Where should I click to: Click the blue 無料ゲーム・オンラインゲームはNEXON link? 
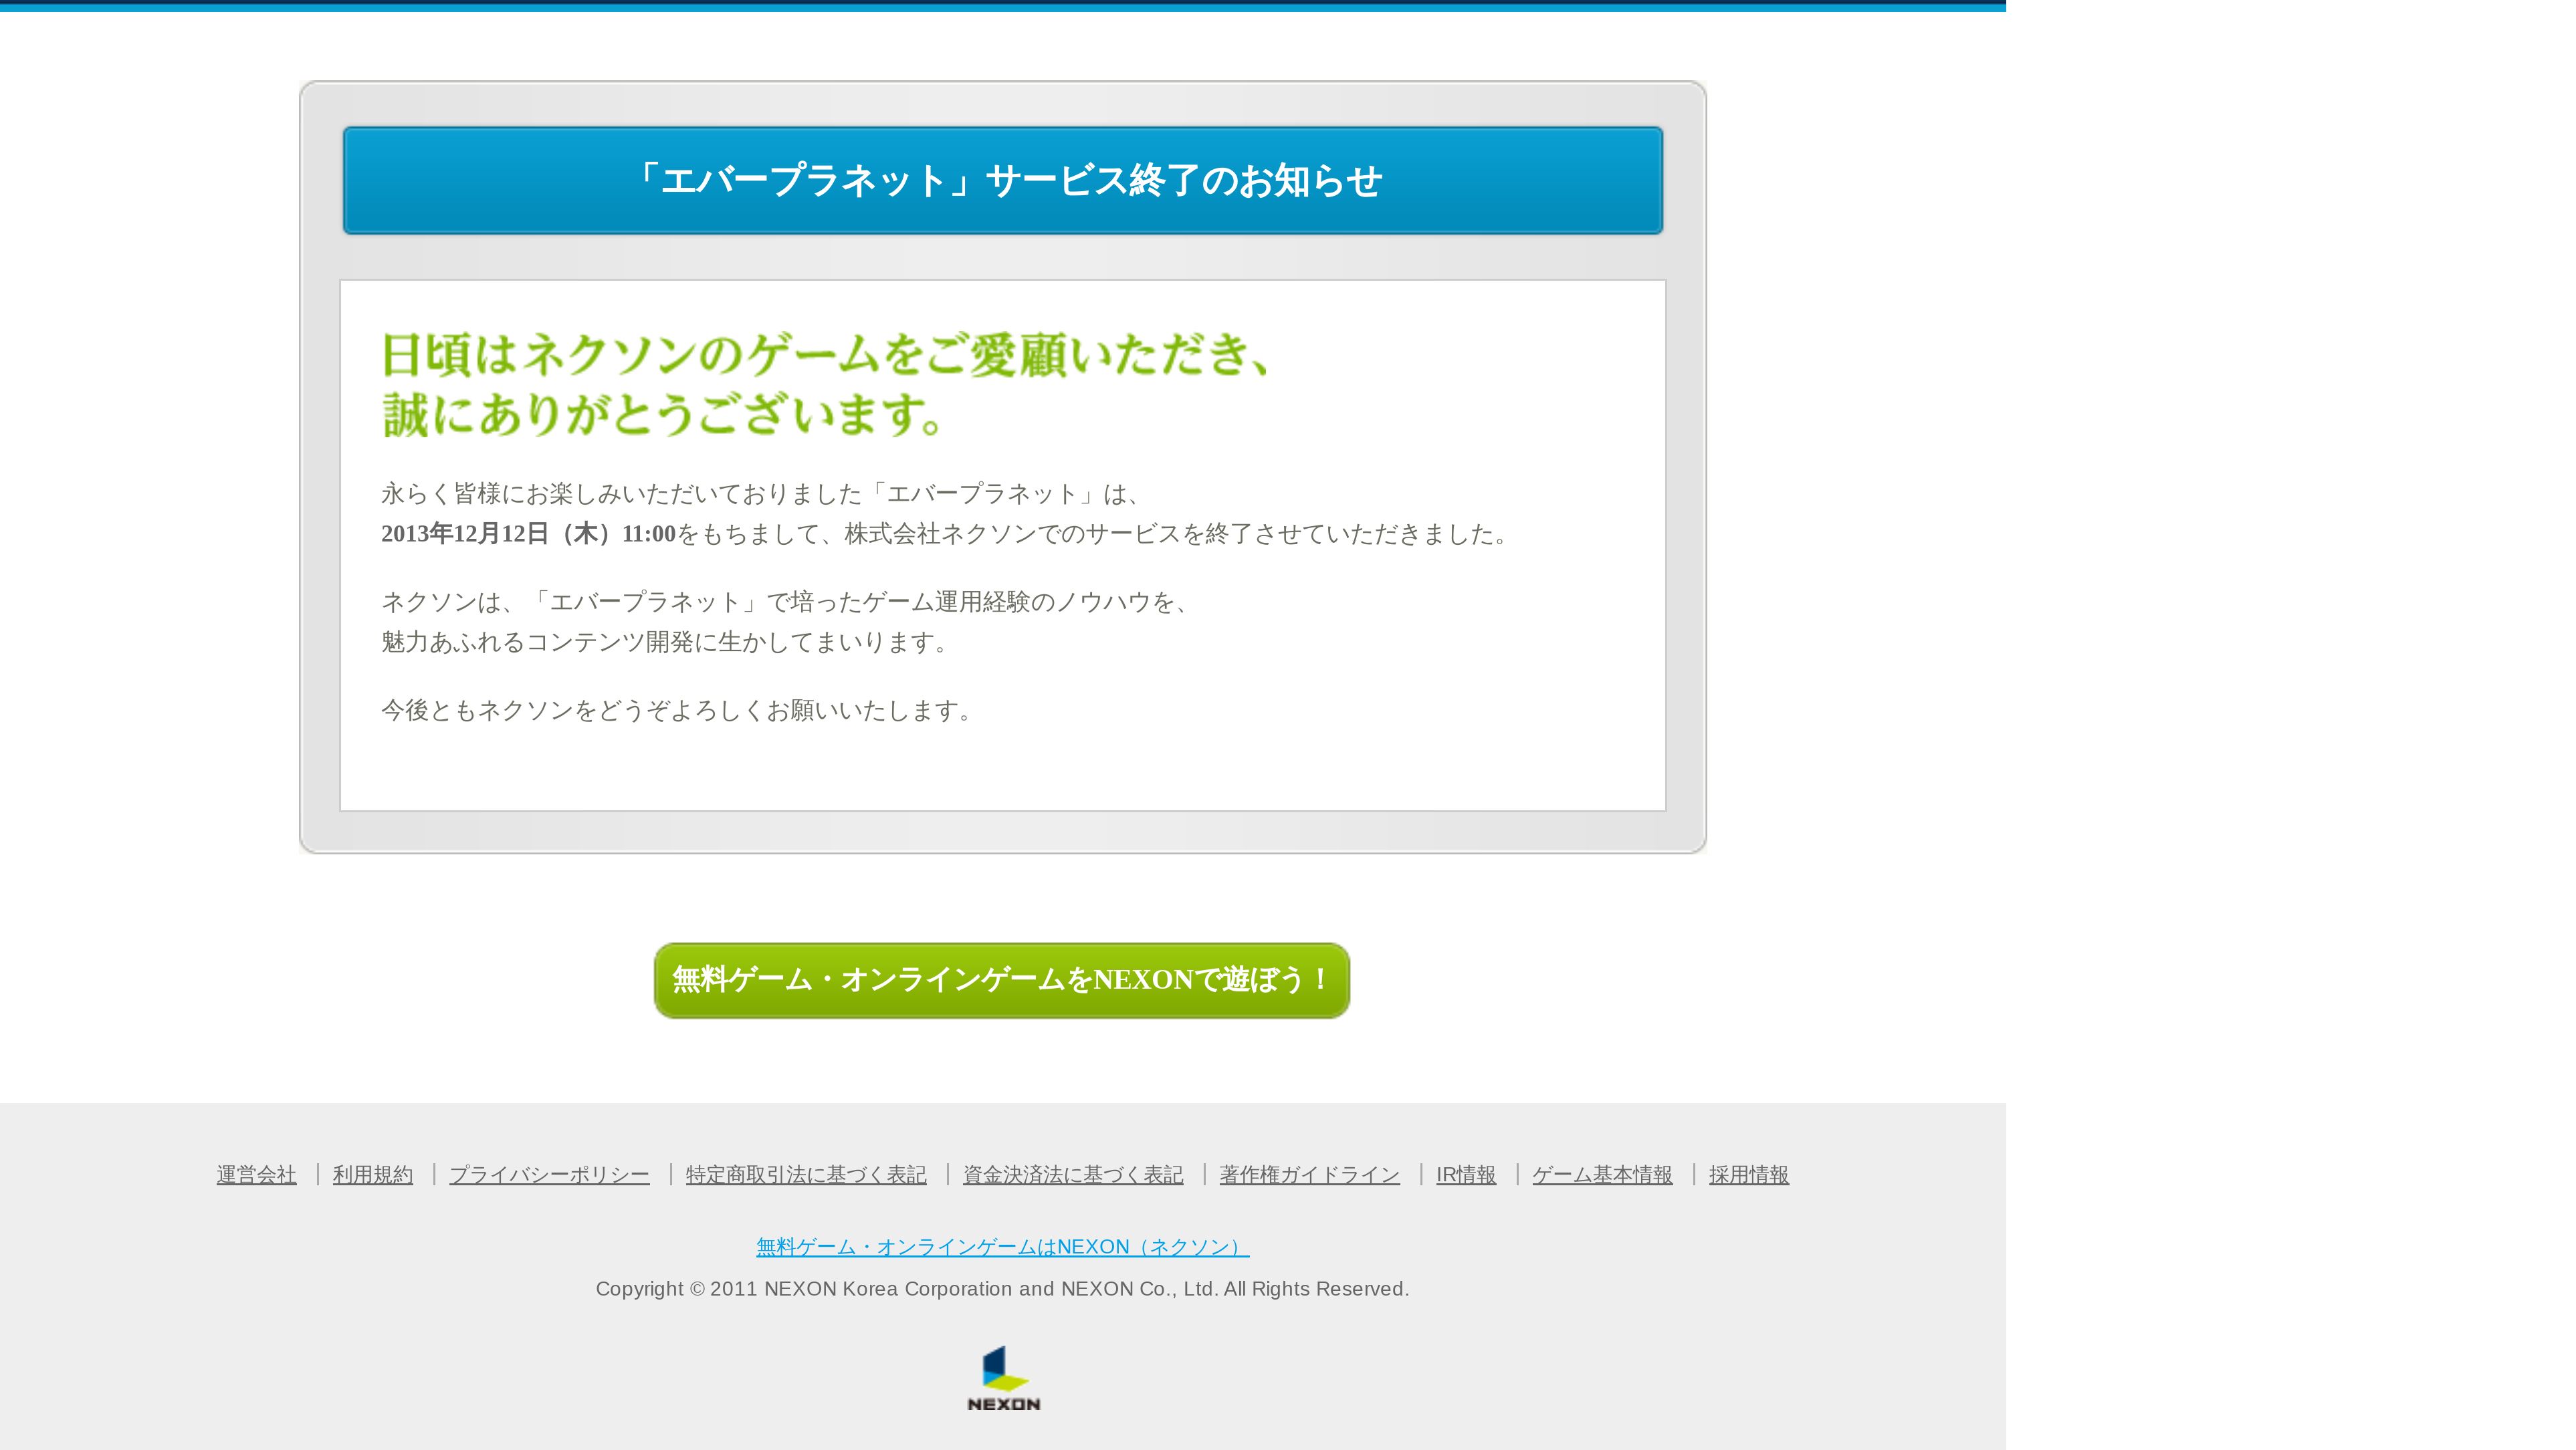pos(1002,1246)
